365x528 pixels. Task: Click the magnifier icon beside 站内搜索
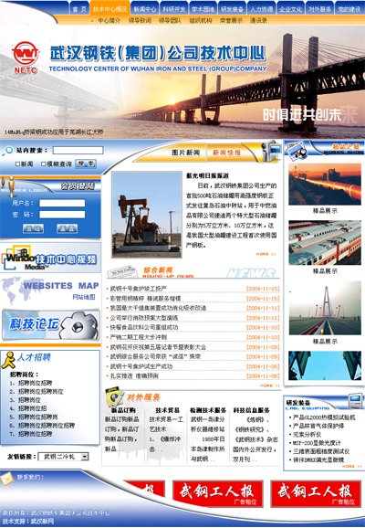tap(7, 151)
